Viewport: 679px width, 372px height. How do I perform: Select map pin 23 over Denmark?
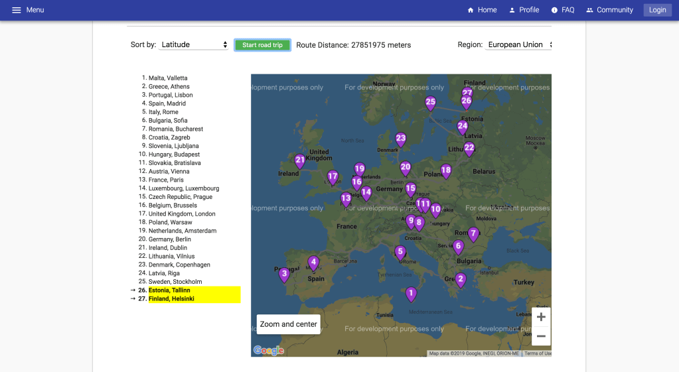400,139
